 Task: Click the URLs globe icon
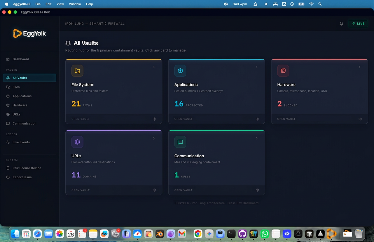point(77,142)
